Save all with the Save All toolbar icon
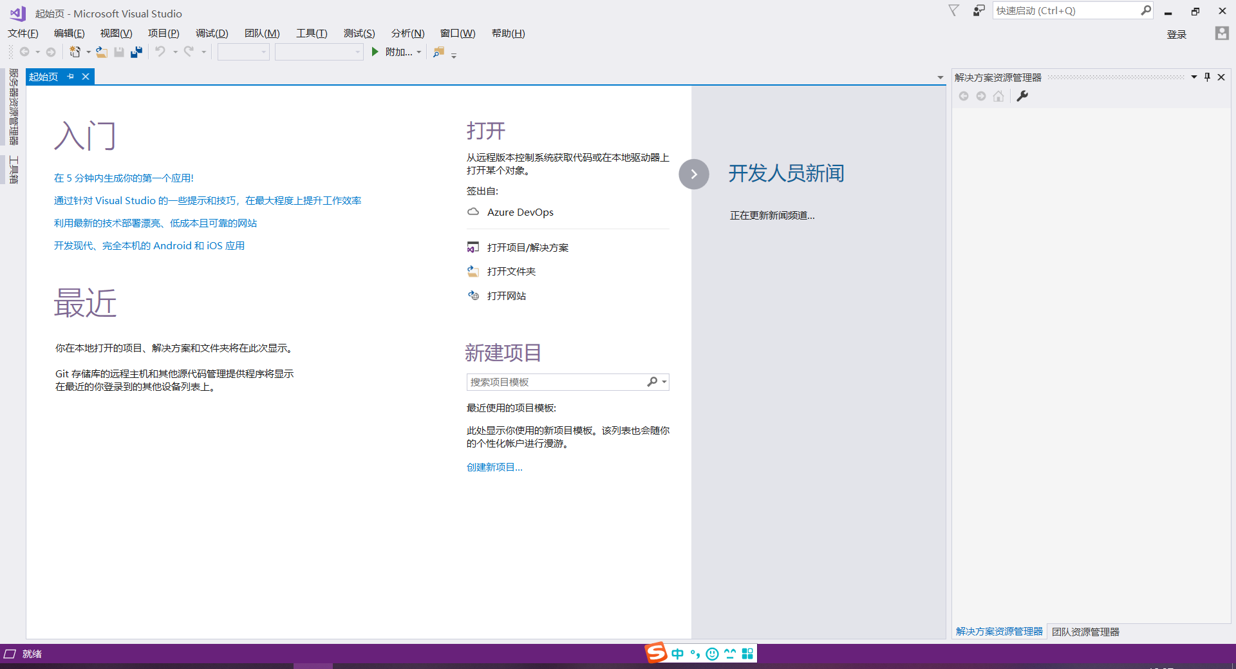The image size is (1236, 669). 136,52
